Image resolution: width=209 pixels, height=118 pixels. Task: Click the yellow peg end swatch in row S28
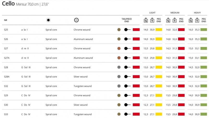point(159,67)
